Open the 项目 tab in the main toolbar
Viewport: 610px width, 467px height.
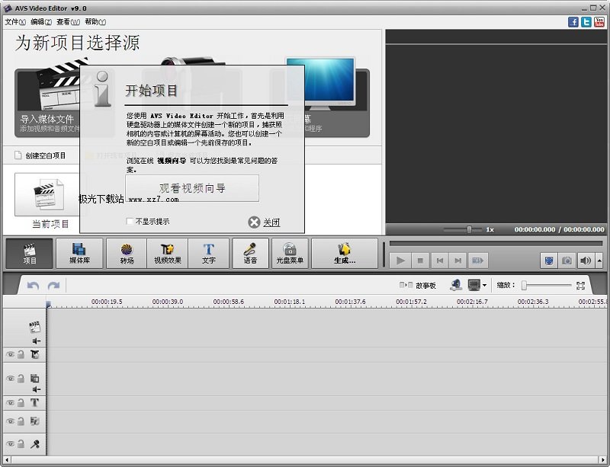pos(29,254)
